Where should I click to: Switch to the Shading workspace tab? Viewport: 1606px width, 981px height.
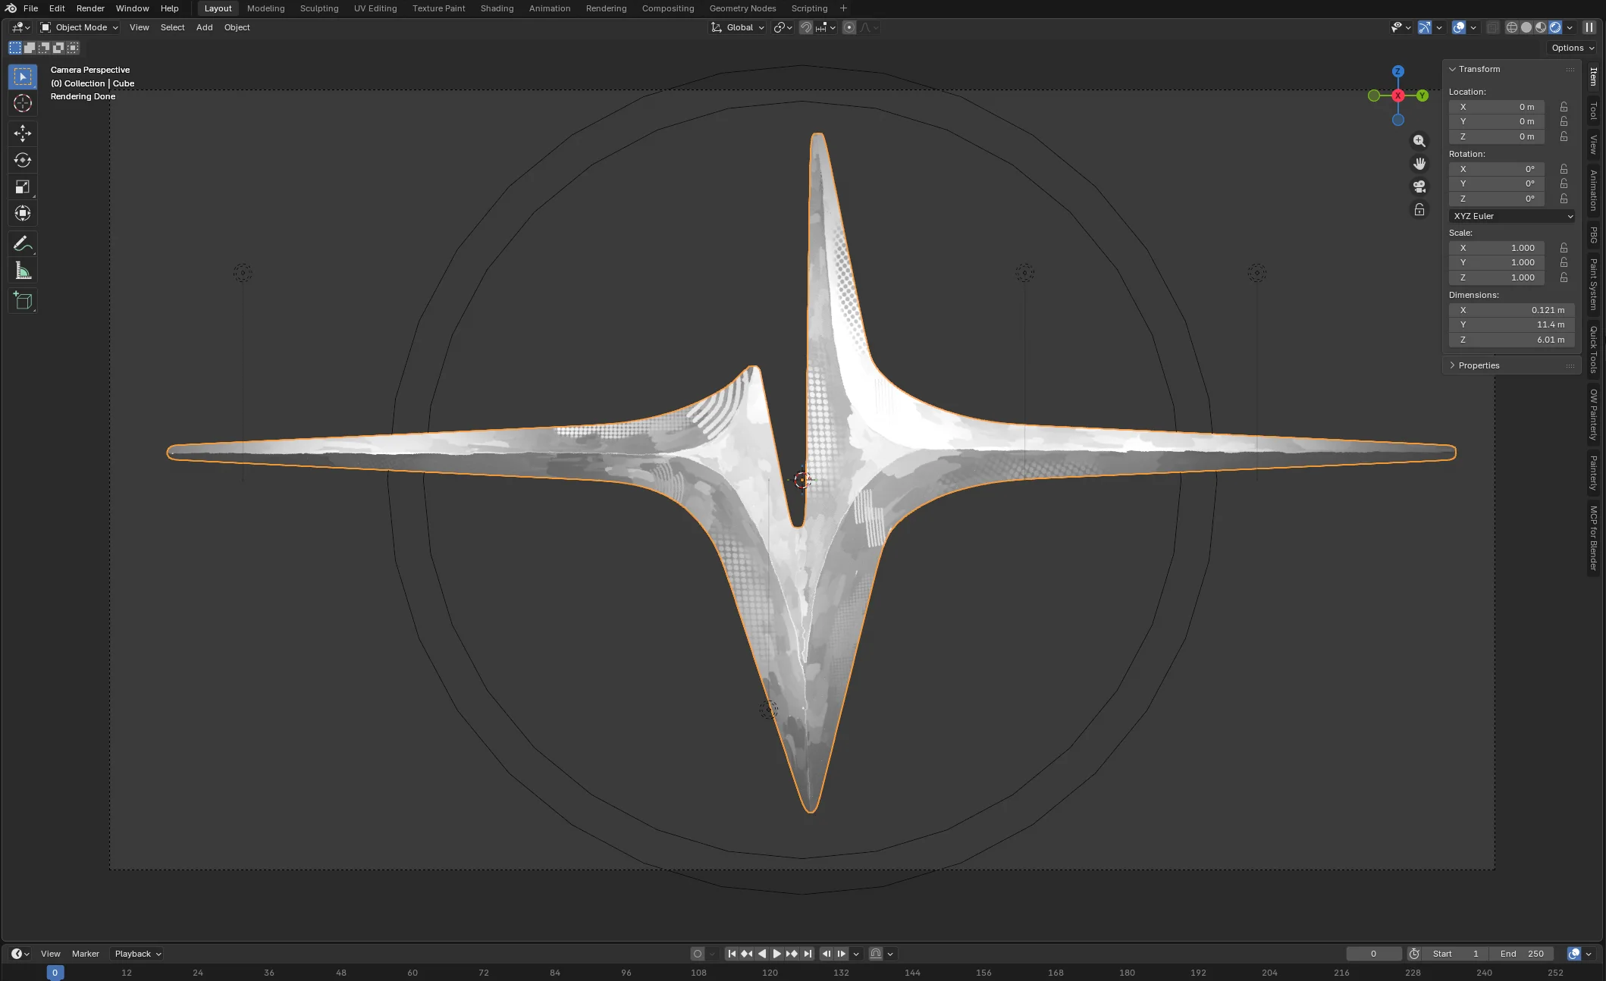pos(497,8)
